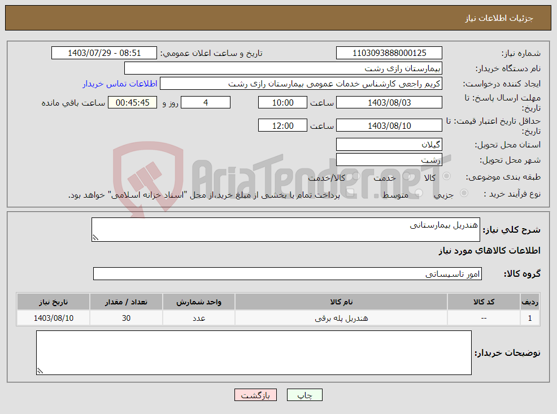Select the متوسط purchase type radio

(x=419, y=193)
